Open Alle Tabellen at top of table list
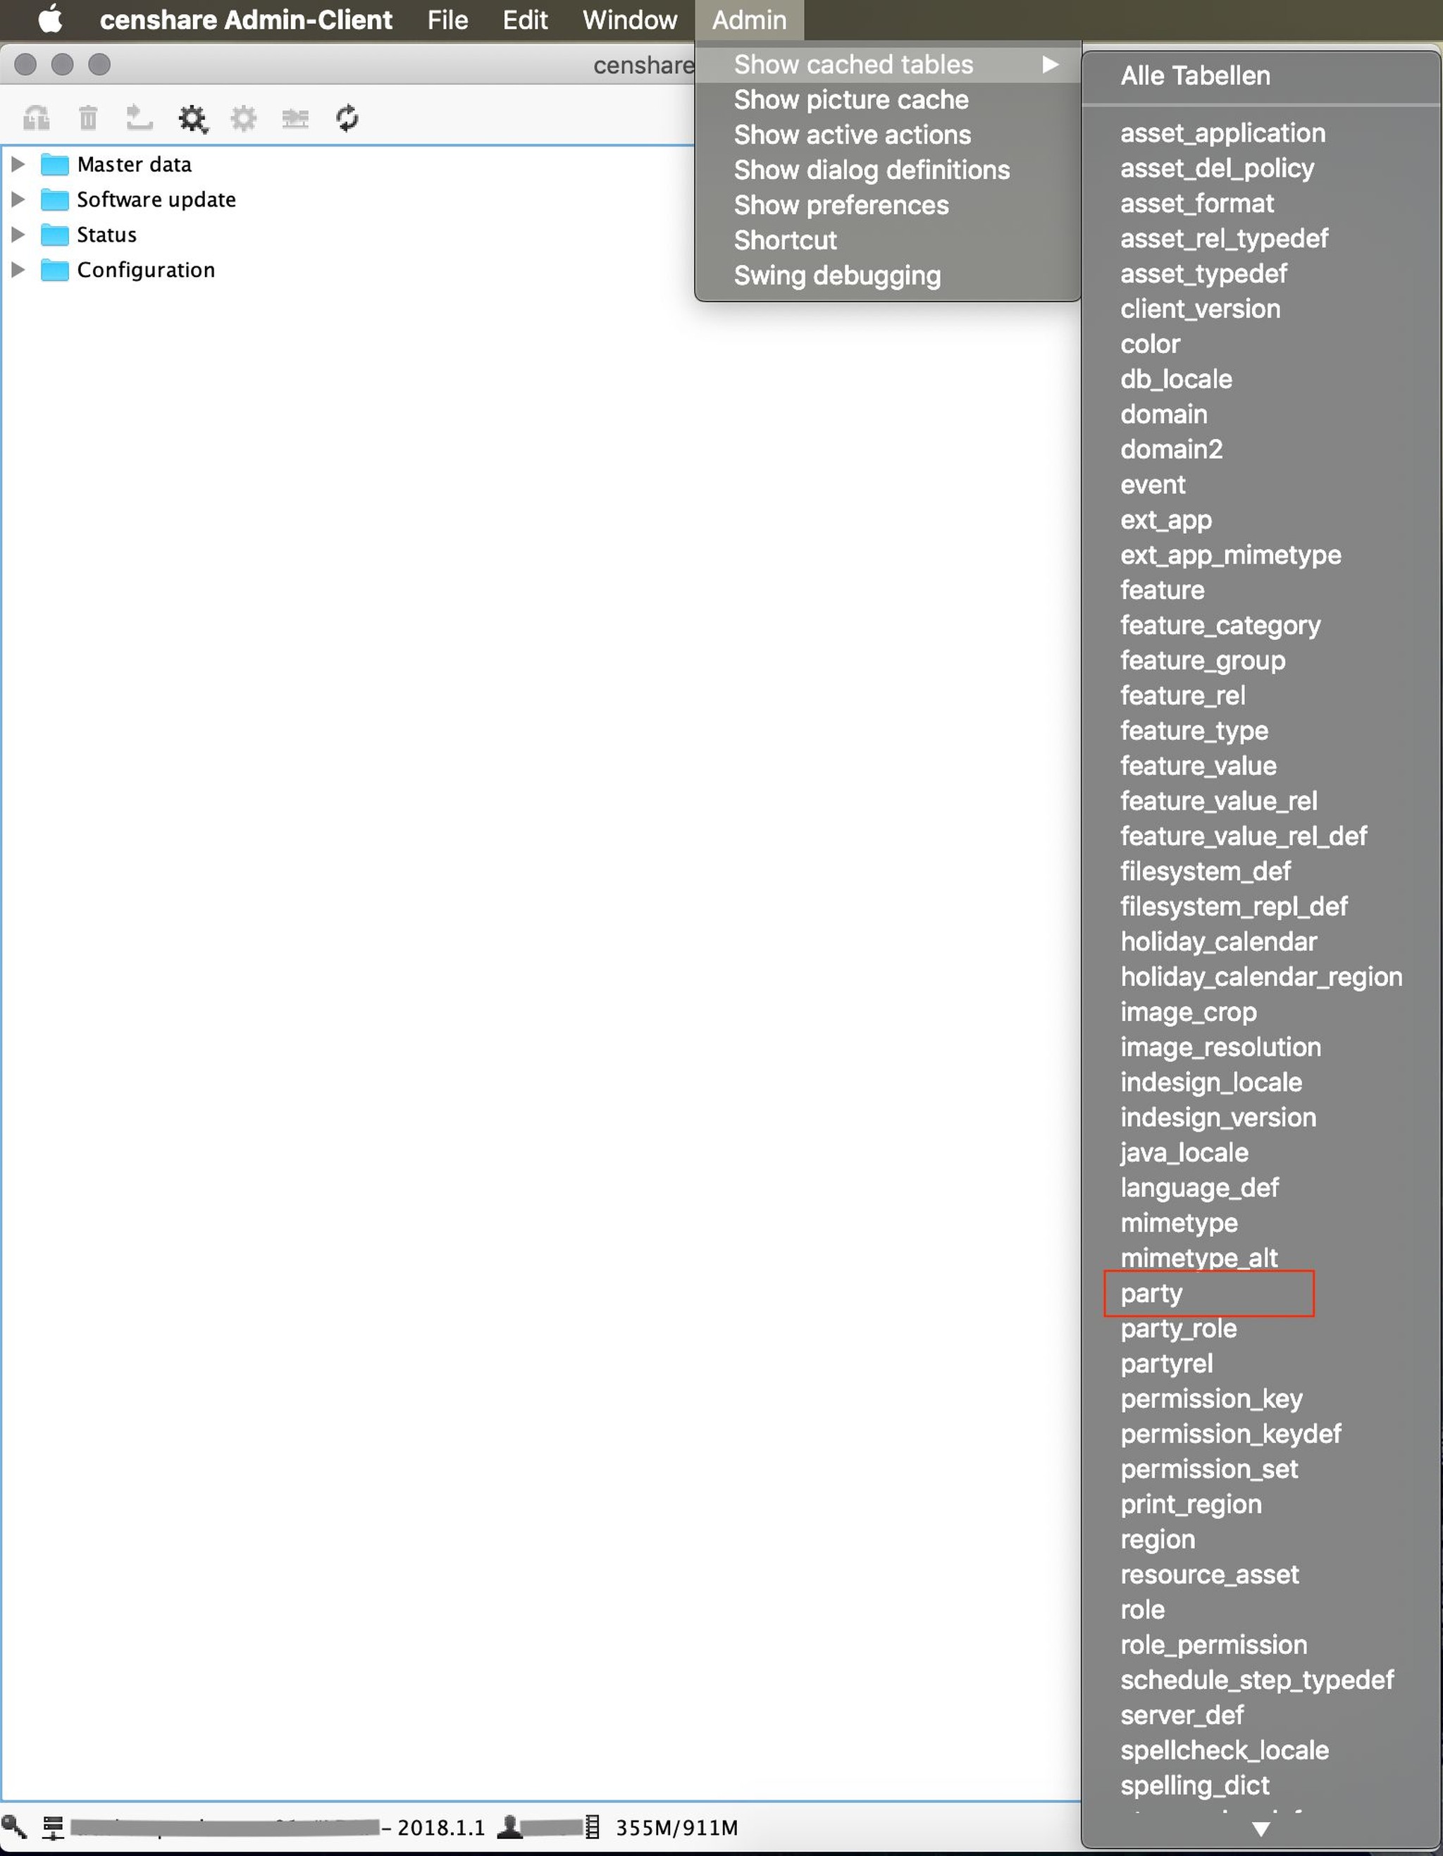The width and height of the screenshot is (1443, 1856). coord(1195,75)
